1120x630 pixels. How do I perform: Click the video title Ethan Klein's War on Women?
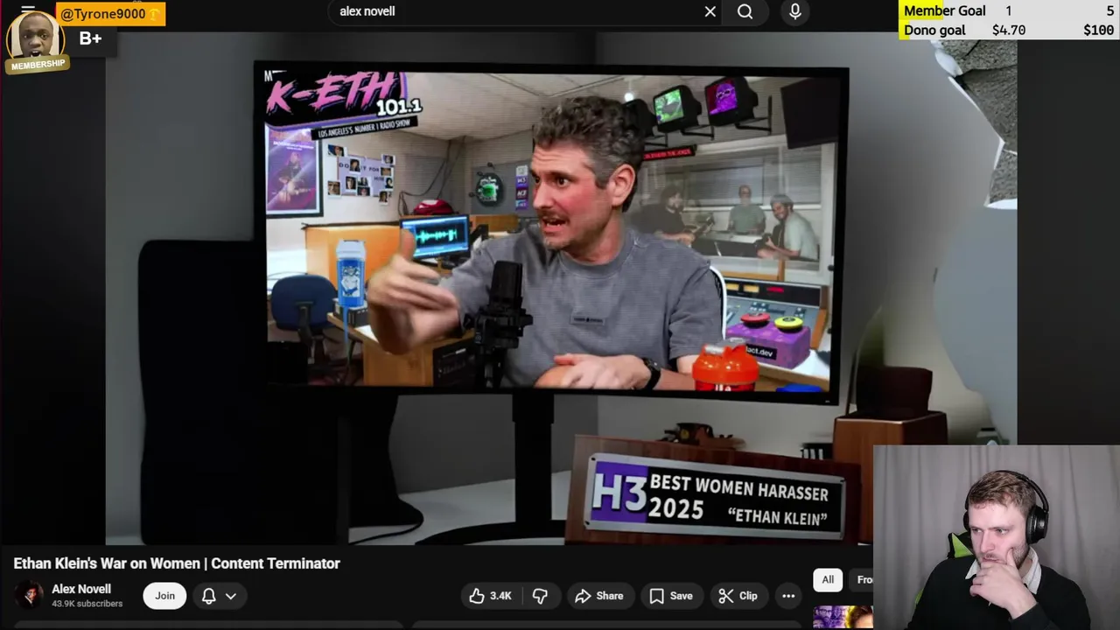click(177, 563)
